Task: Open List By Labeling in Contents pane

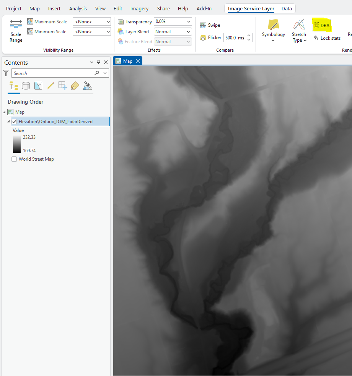Action: (x=75, y=86)
